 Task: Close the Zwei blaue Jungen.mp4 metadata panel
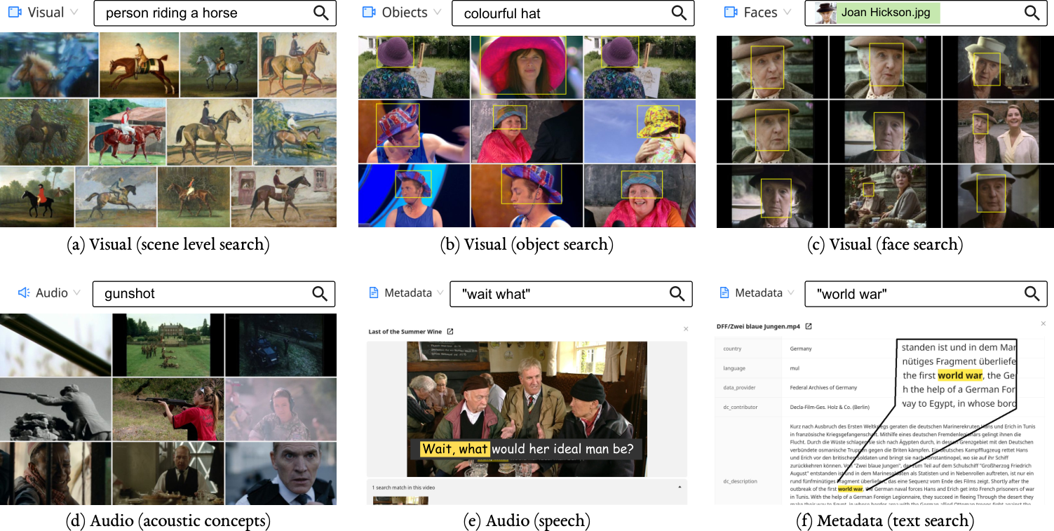click(x=1043, y=323)
